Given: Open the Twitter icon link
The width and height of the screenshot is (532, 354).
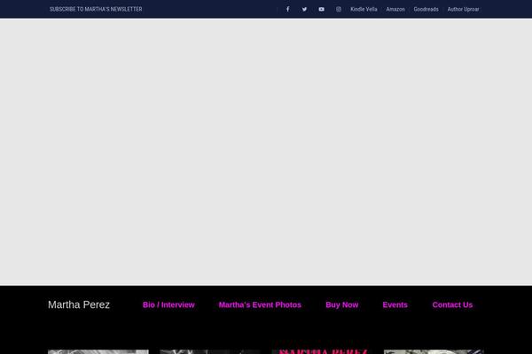Looking at the screenshot, I should [304, 9].
